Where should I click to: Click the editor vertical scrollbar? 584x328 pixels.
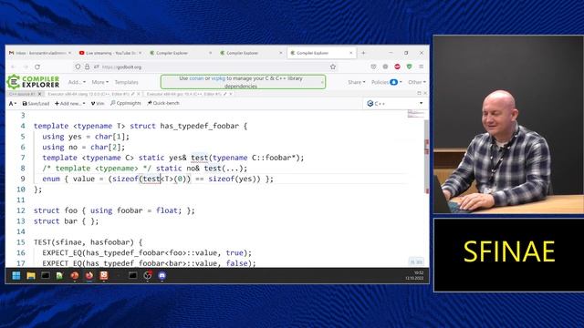click(427, 156)
